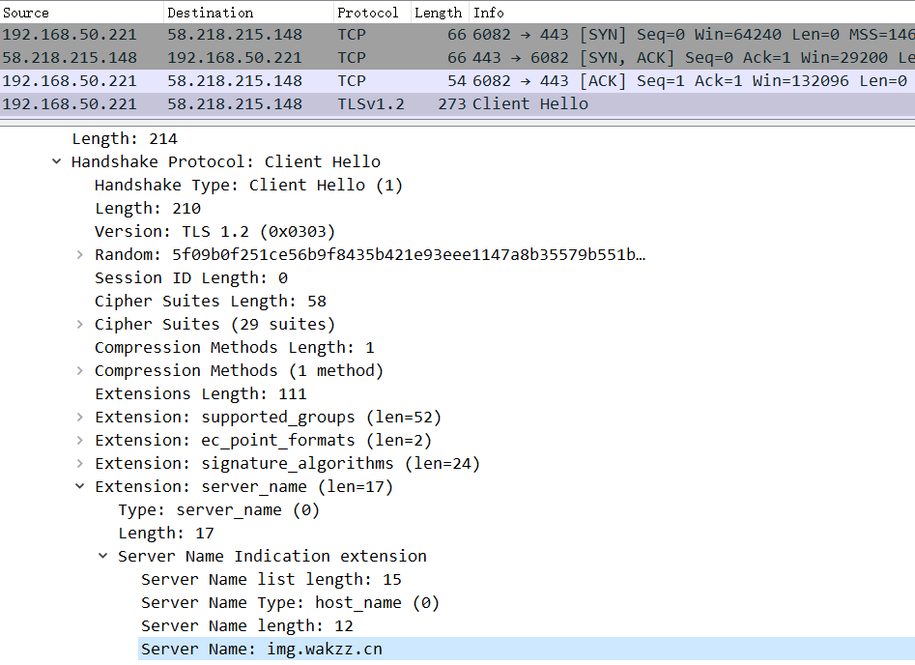Expand the Random field
This screenshot has height=665, width=915.
pos(80,254)
